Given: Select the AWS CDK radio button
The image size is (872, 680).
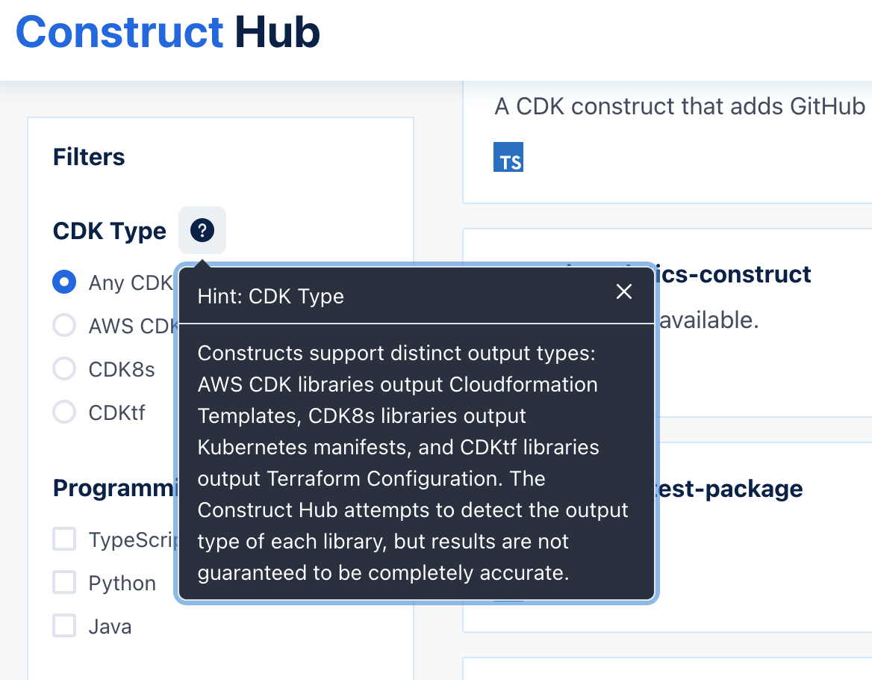Looking at the screenshot, I should [x=63, y=325].
